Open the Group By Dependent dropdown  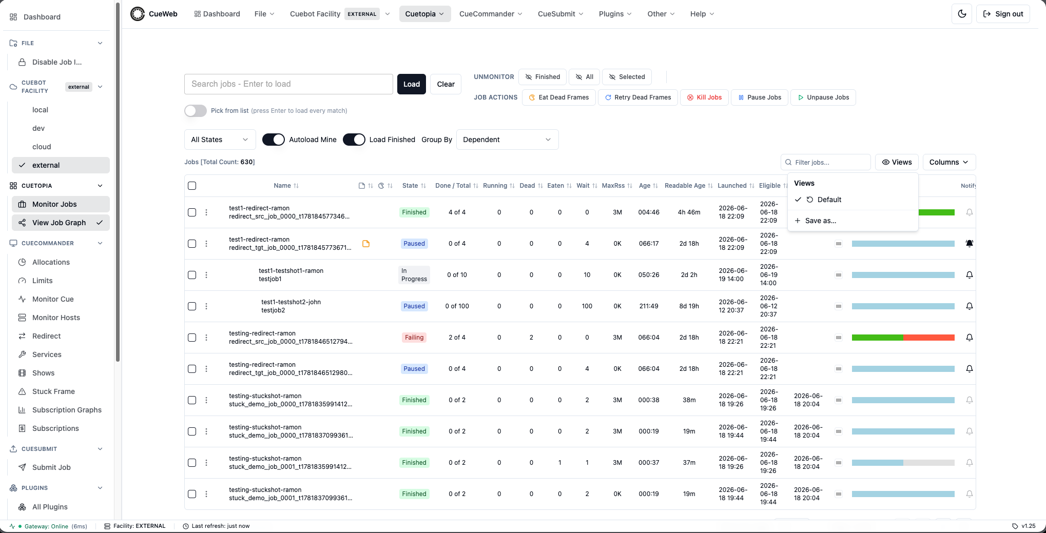[x=507, y=140]
